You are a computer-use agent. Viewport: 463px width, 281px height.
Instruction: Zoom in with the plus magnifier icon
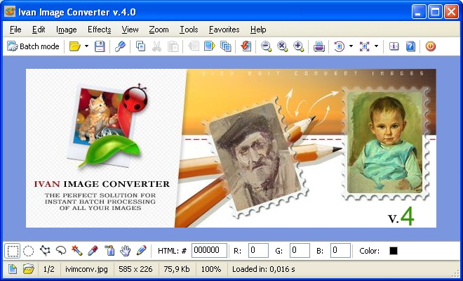pyautogui.click(x=299, y=46)
